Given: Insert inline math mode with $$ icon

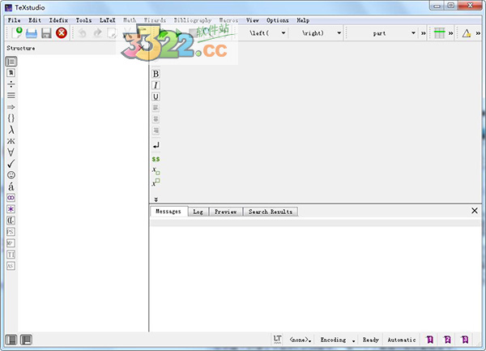Looking at the screenshot, I should 156,159.
